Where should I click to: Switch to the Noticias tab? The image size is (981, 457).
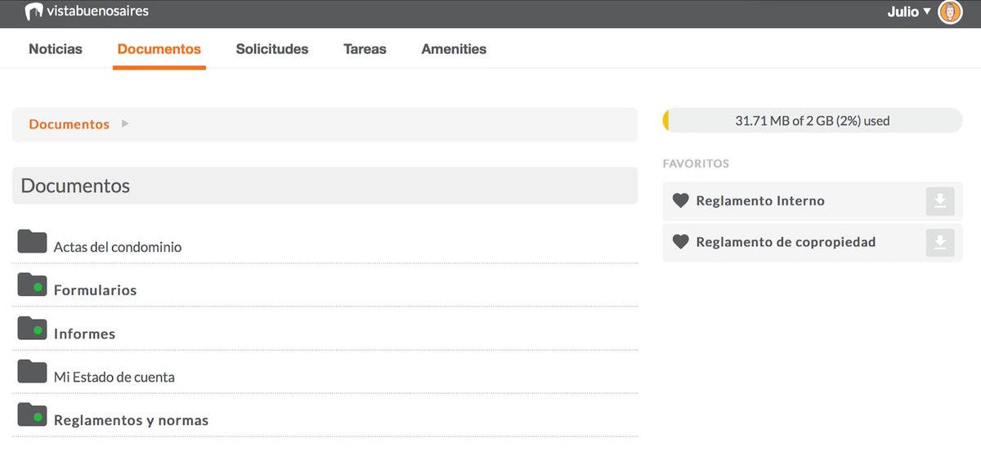[x=56, y=49]
